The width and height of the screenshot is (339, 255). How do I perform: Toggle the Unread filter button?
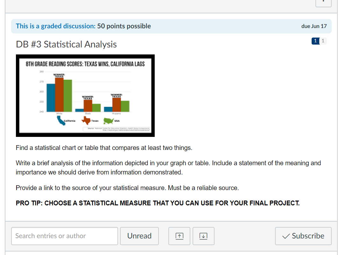(139, 236)
